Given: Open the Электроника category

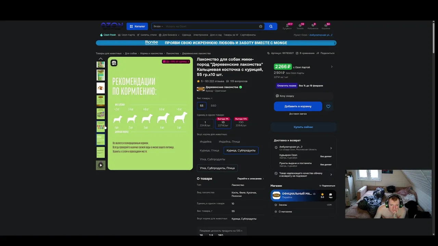Looking at the screenshot, I should point(201,35).
